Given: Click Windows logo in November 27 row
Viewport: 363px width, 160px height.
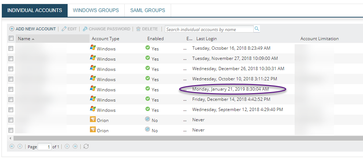Looking at the screenshot, I should point(92,58).
